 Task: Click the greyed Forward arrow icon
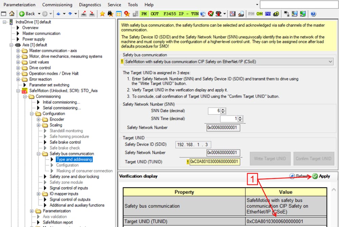coord(45,14)
